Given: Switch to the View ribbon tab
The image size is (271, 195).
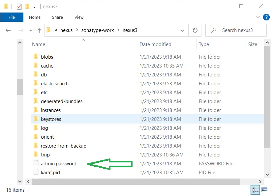Looking at the screenshot, I should (79, 17).
